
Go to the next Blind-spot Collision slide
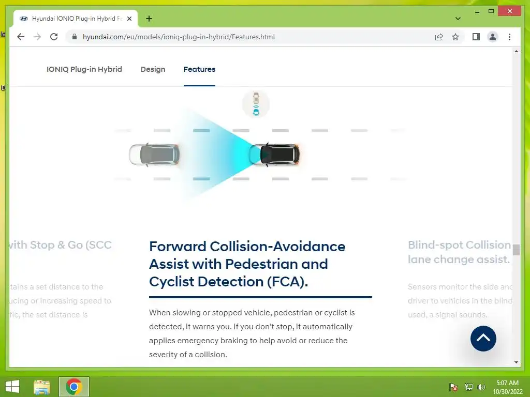460,252
